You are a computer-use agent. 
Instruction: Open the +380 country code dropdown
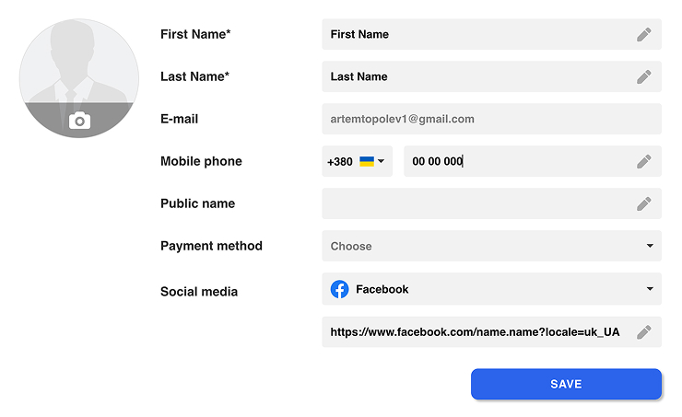coord(357,161)
